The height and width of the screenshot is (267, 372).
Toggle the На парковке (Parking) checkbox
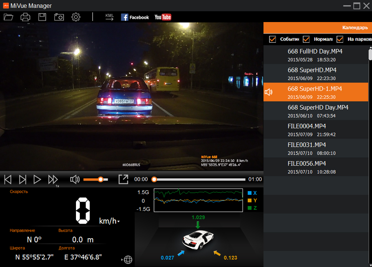(340, 39)
